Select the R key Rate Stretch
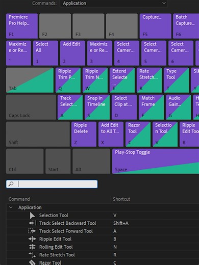The image size is (199, 265). (x=149, y=80)
